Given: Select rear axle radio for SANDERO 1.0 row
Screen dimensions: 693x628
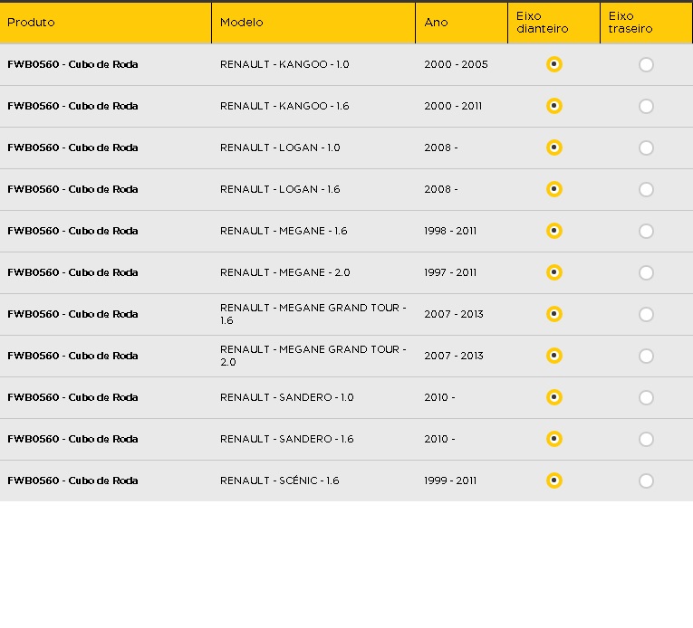Looking at the screenshot, I should pos(646,397).
